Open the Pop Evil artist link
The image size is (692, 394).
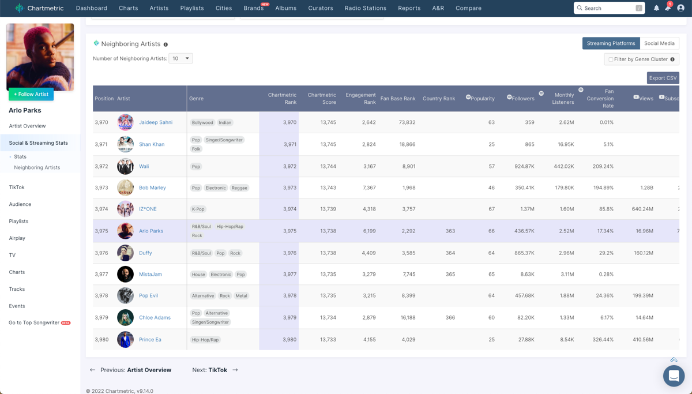click(x=148, y=295)
